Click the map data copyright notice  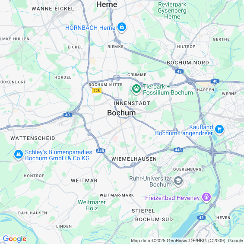point(187,241)
